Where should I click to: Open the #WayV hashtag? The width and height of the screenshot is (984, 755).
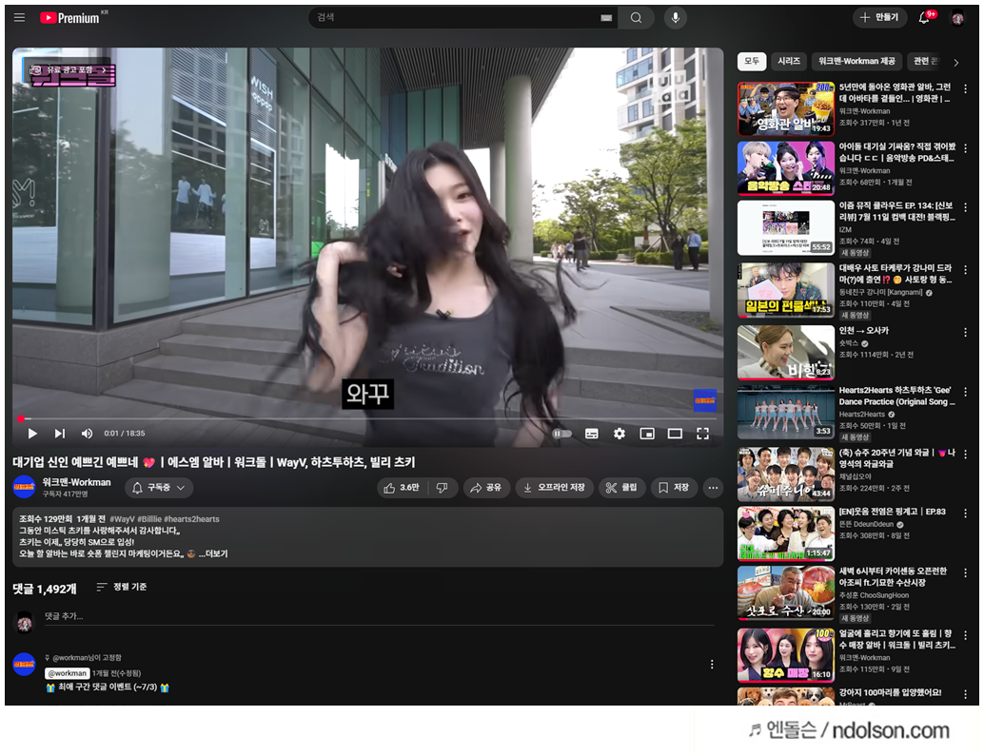pyautogui.click(x=122, y=519)
